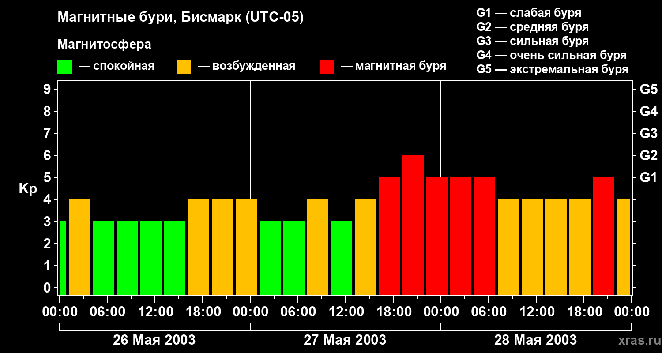Click the '— магнитная буря' legend label
Image resolution: width=662 pixels, height=353 pixels.
click(394, 67)
